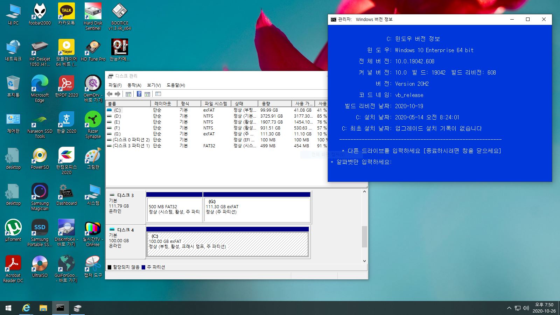
Task: Open UltraISO desktop icon
Action: 40,267
